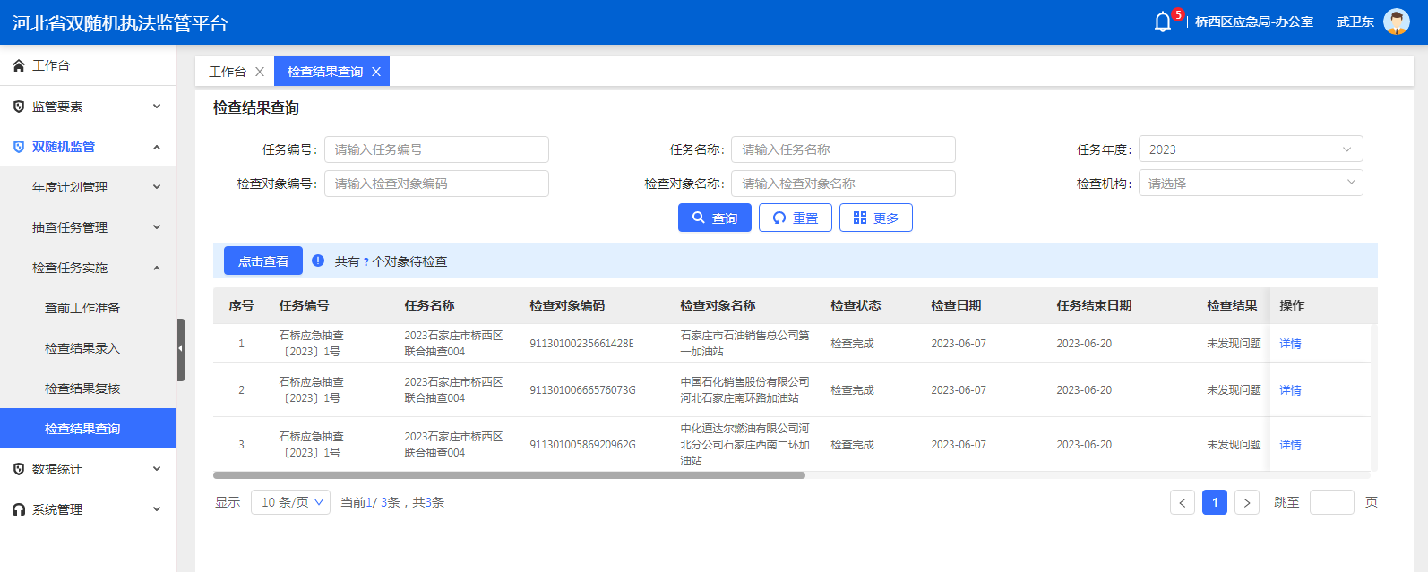Screen dimensions: 1428x572
Task: Go to the next page arrow
Action: click(x=1247, y=502)
